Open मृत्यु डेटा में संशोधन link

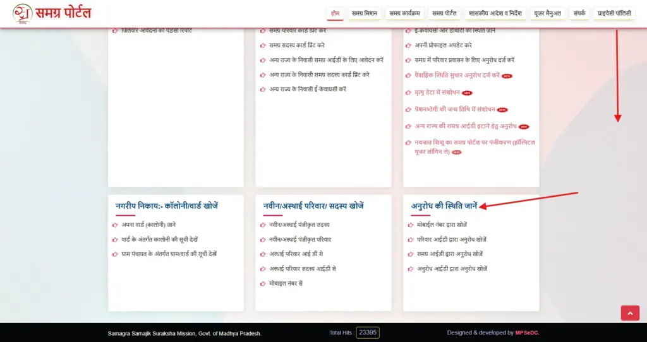tap(437, 92)
